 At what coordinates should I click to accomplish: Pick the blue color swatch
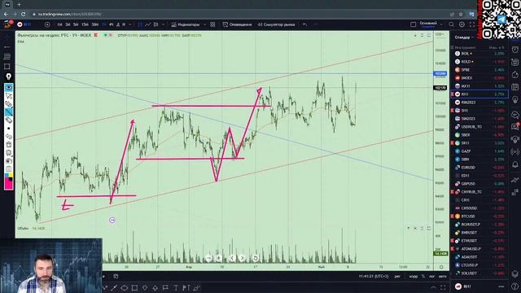7,175
